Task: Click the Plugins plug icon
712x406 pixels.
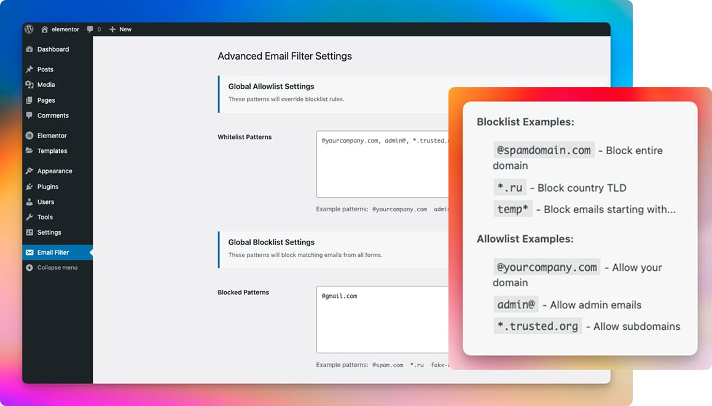Action: (29, 187)
